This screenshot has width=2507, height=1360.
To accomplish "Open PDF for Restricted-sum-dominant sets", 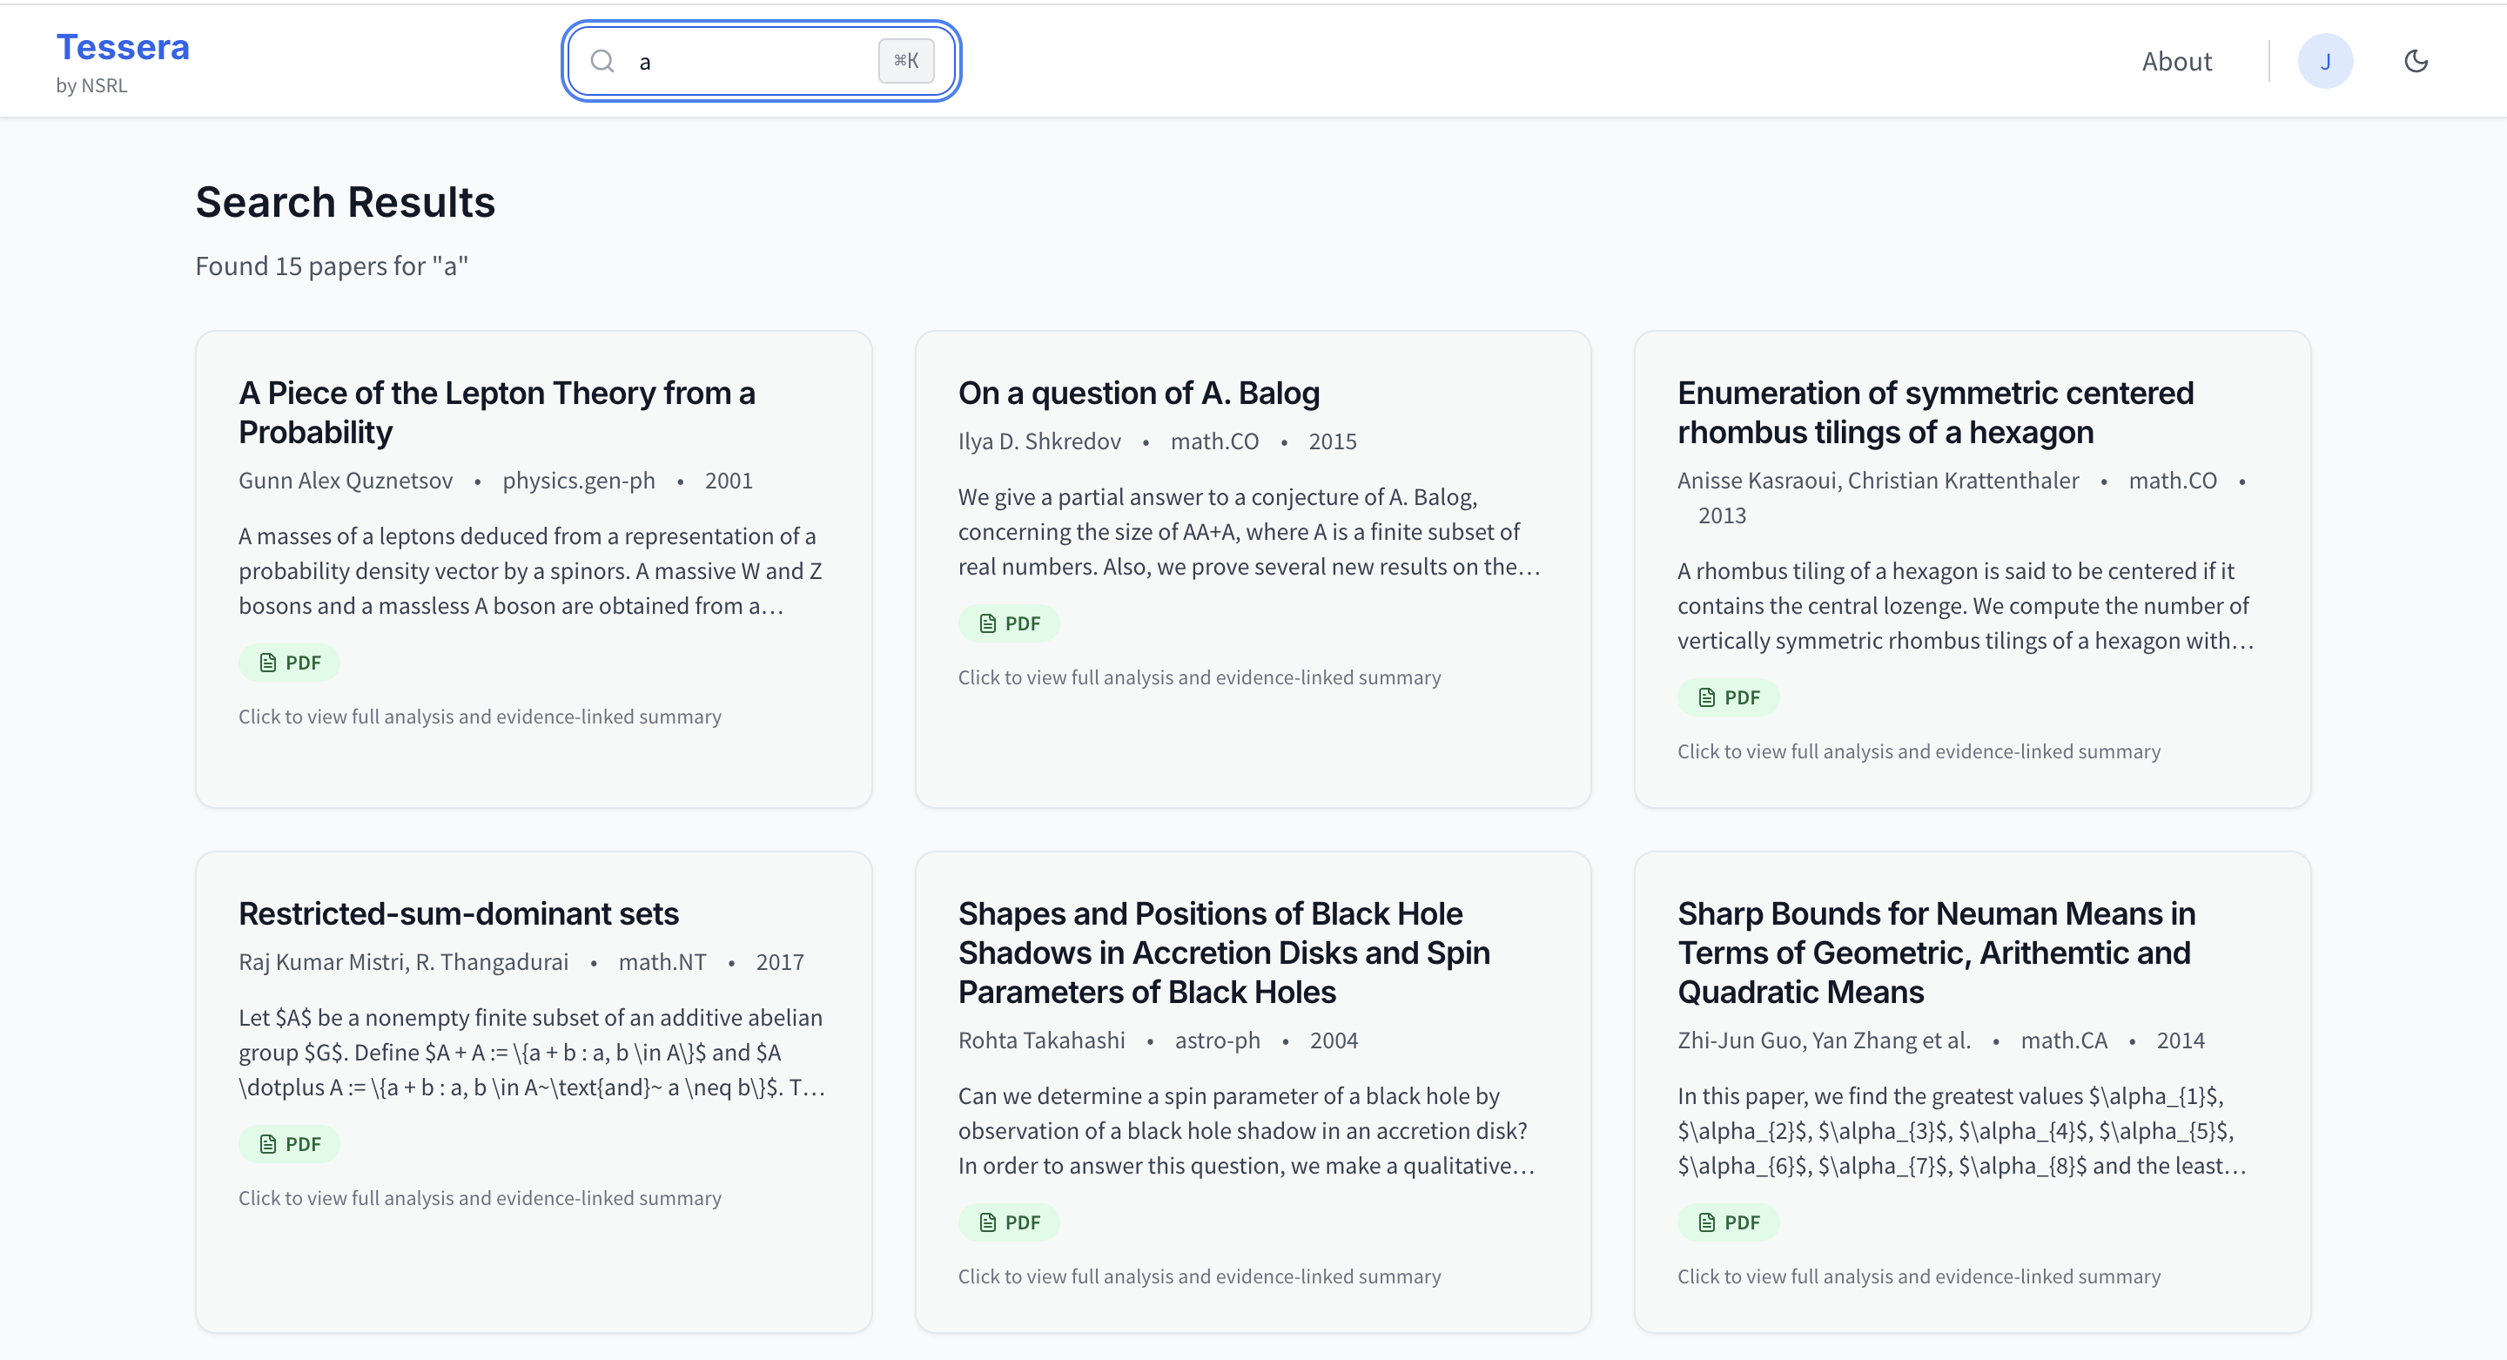I will click(289, 1145).
